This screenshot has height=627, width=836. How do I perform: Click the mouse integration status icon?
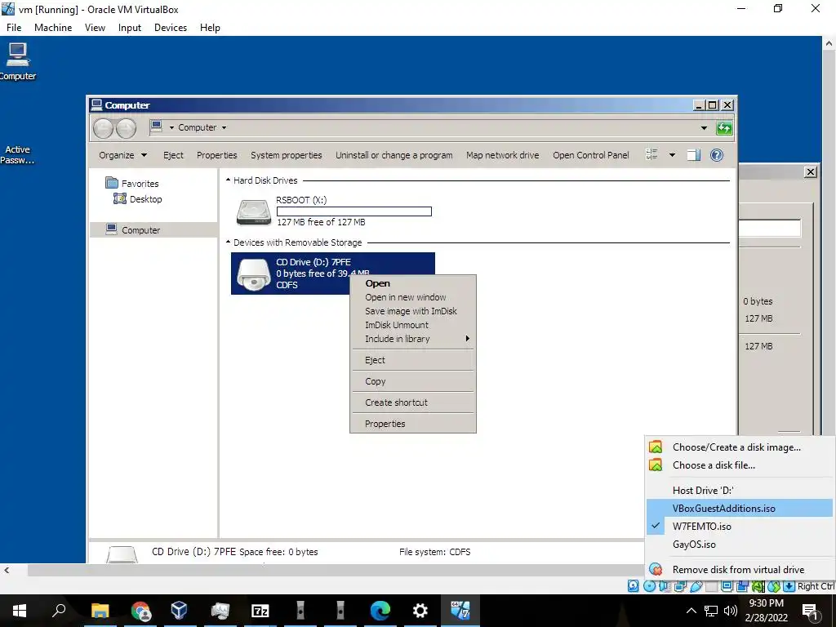[774, 586]
